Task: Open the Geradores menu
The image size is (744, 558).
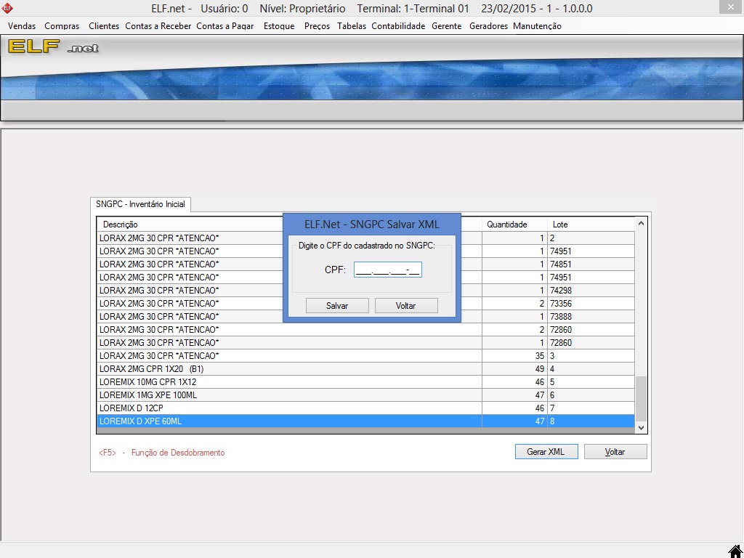Action: (488, 26)
